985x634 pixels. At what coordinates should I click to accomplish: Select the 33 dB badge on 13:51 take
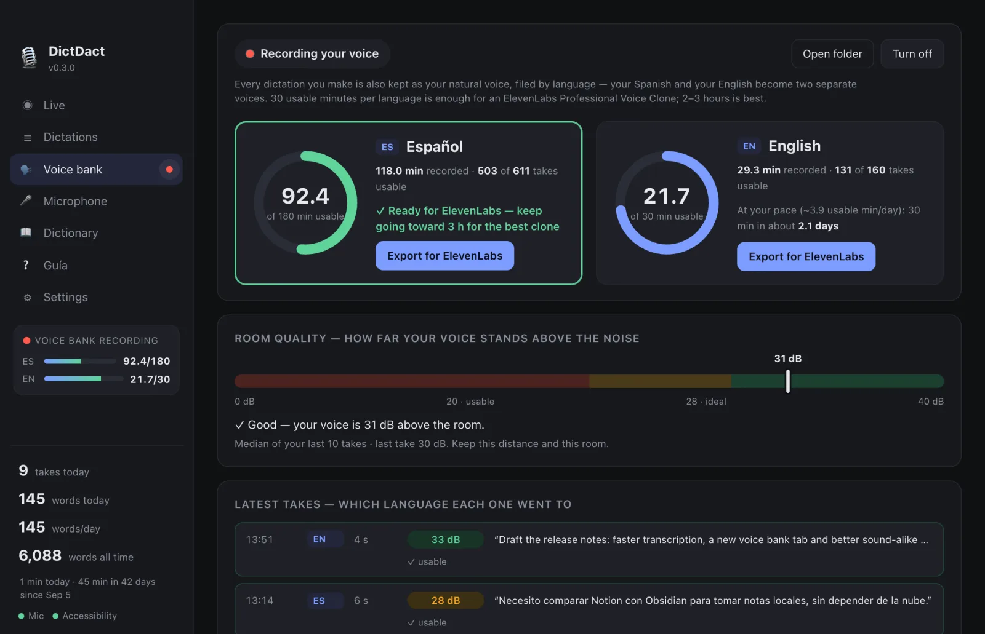pyautogui.click(x=445, y=539)
